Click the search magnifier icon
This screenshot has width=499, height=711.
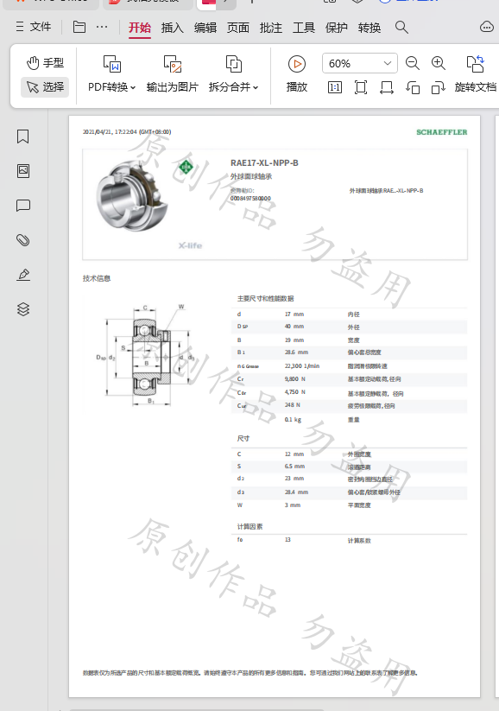pos(401,27)
